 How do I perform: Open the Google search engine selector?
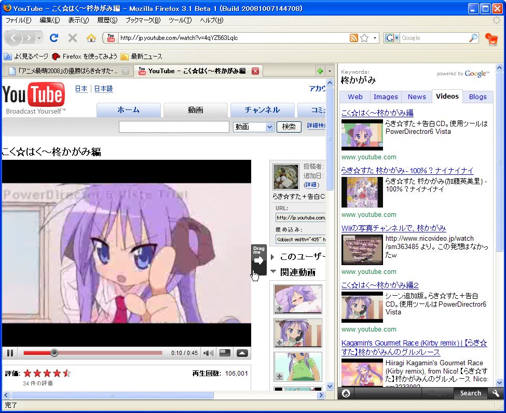coord(392,38)
